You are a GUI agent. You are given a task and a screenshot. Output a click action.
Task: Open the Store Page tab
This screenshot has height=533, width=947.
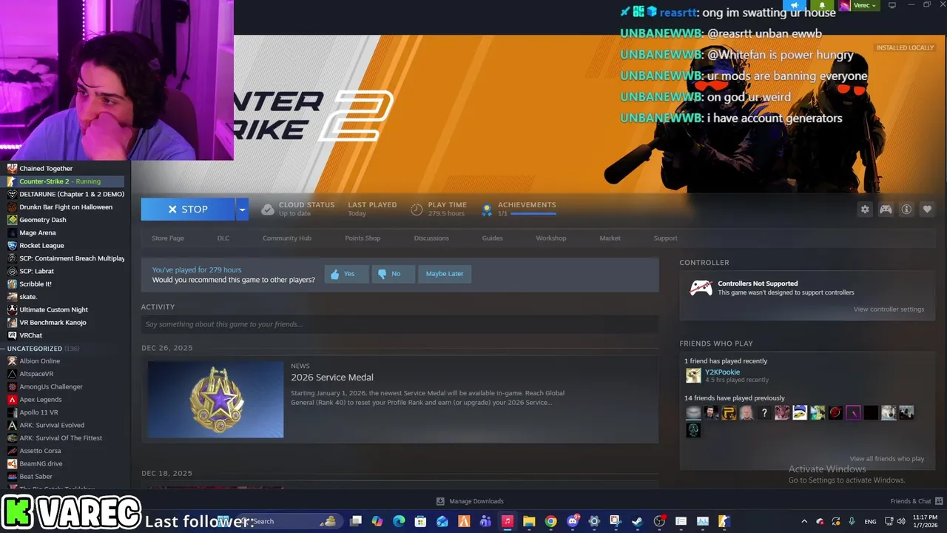(168, 238)
